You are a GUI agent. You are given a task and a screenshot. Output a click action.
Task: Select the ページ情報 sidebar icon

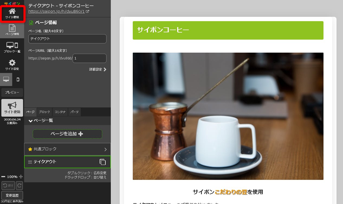pos(12,30)
